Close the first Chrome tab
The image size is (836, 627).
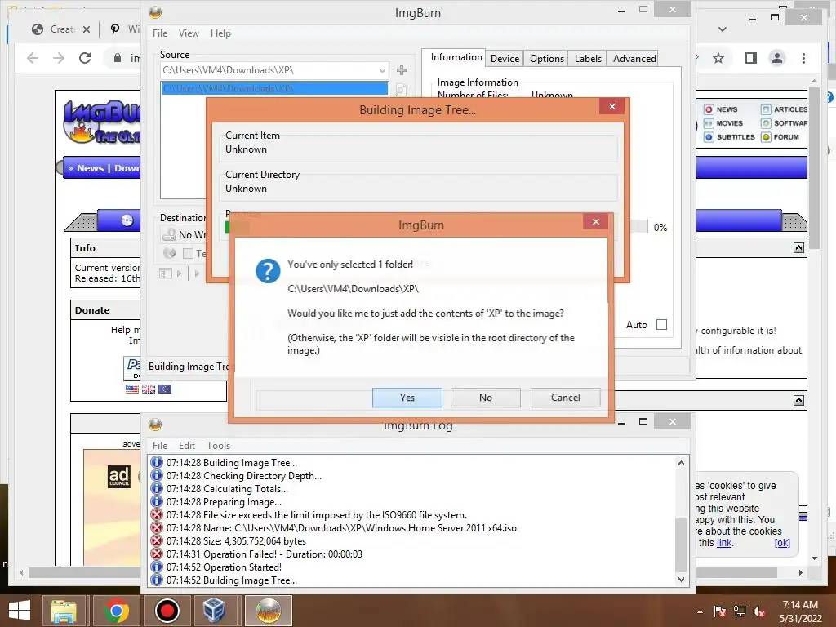pos(87,29)
